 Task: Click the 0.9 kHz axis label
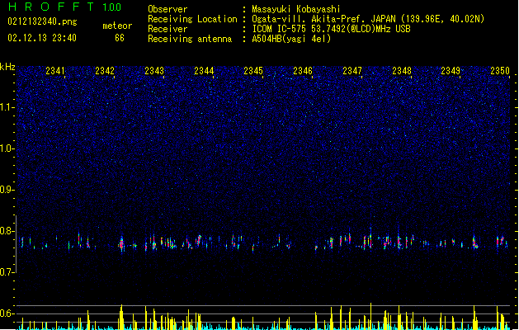pyautogui.click(x=7, y=190)
